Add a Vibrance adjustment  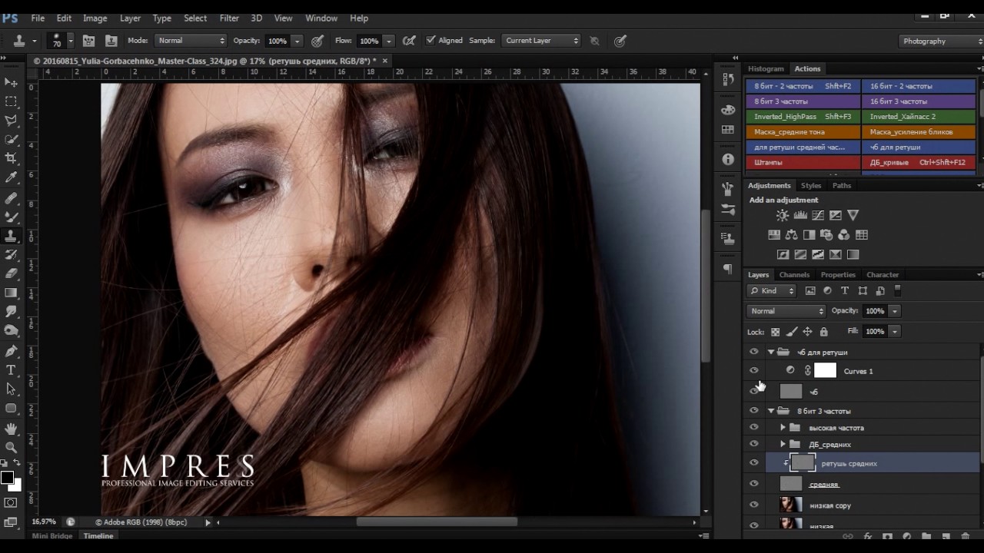853,216
